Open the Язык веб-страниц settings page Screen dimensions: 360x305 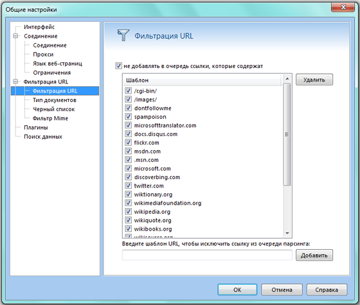(x=57, y=64)
